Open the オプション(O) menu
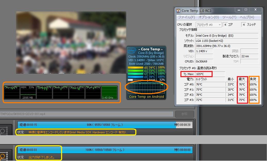267x161 pixels. point(208,17)
